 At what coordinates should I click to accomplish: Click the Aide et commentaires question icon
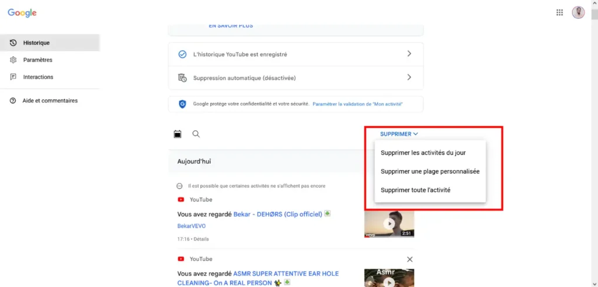(13, 101)
